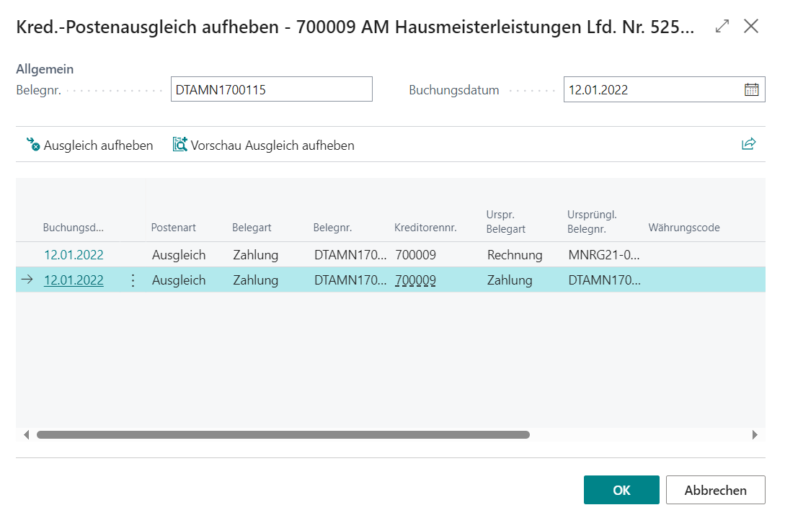
Task: Confirm with the OK button
Action: click(621, 489)
